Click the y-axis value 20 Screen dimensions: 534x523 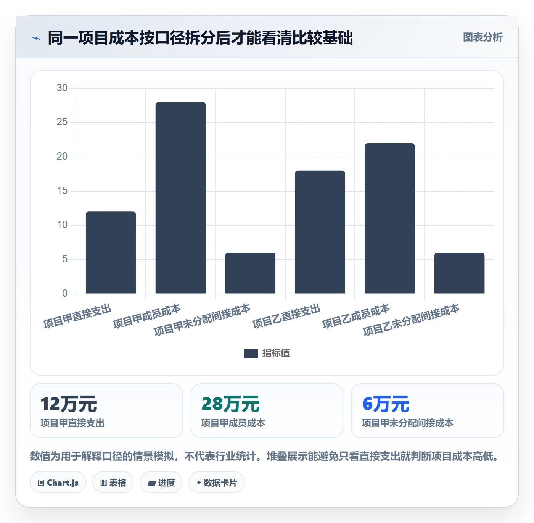coord(62,157)
